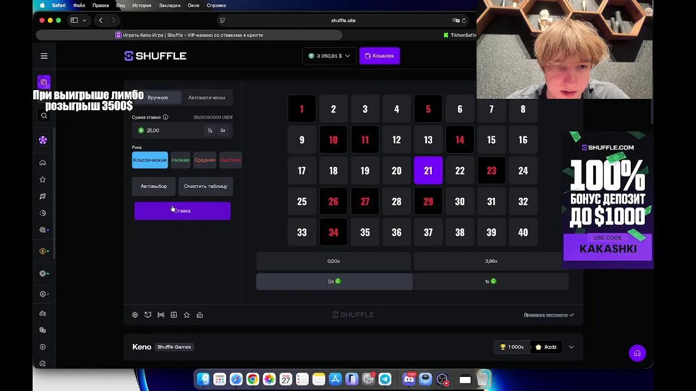Open the Правка menu in the menu bar
This screenshot has width=696, height=391.
(x=101, y=5)
